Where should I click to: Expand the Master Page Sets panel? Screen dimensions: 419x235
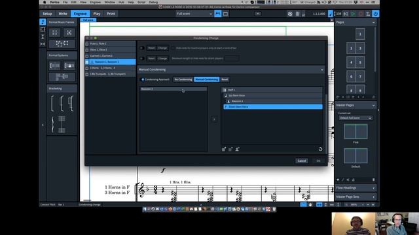click(x=374, y=197)
